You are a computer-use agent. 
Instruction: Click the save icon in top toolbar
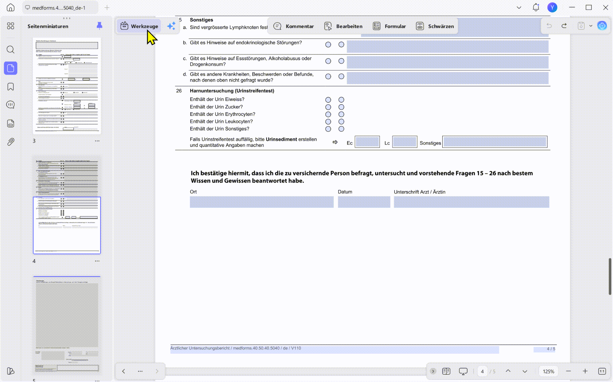pos(581,26)
